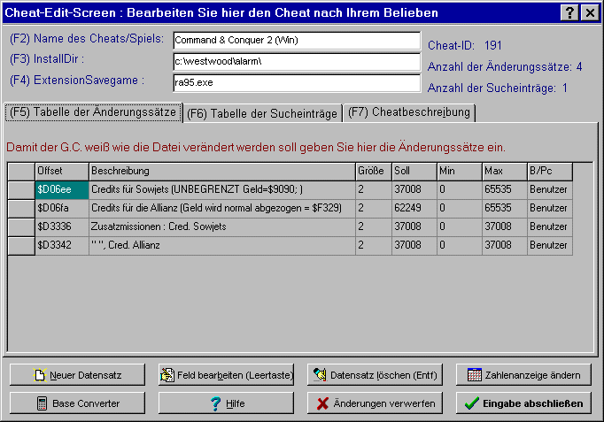Click Max value 37008 in $D3336 row
This screenshot has height=422, width=604.
pos(505,226)
